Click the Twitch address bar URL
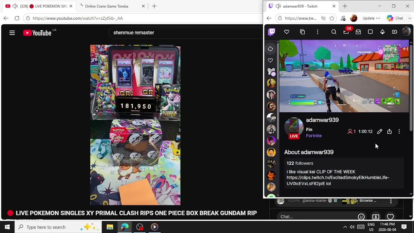414x233 pixels. (300, 18)
